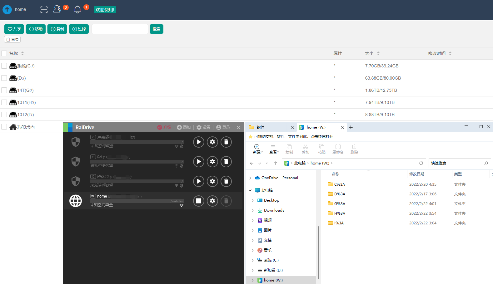Open settings gear for X: HH250 drive
Screen dimensions: 493x284
(212, 181)
